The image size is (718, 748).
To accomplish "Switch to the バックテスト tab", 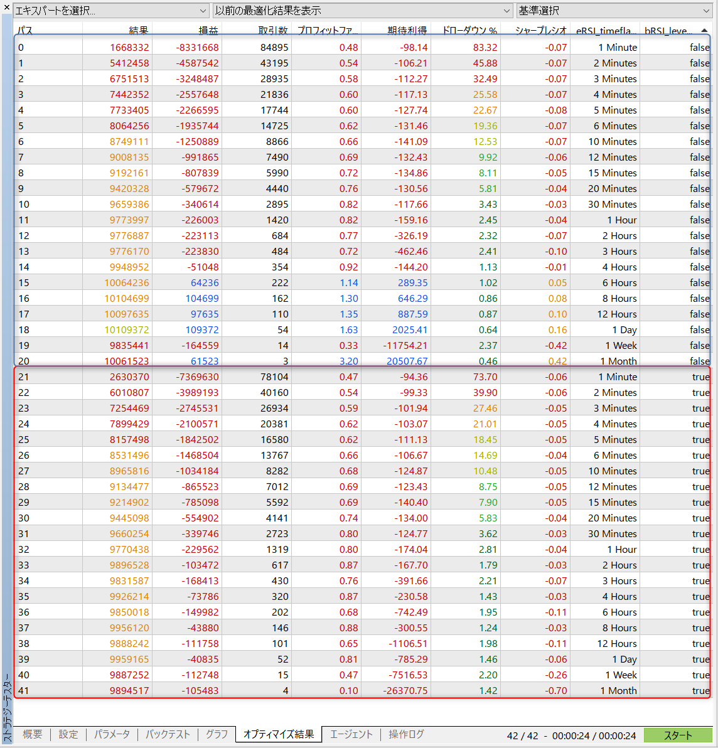I will point(168,734).
